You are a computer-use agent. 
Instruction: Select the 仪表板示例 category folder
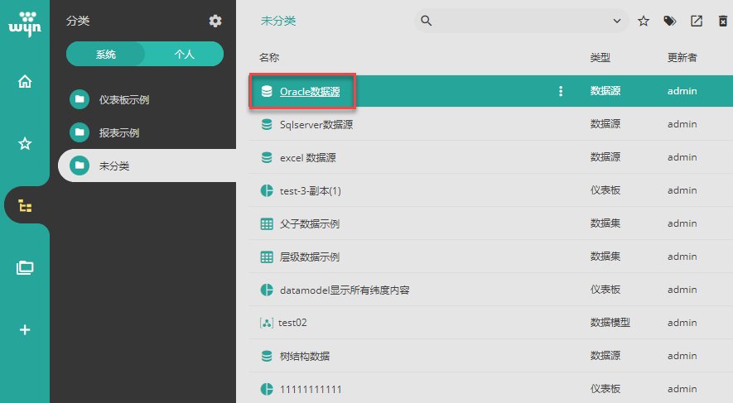[147, 99]
